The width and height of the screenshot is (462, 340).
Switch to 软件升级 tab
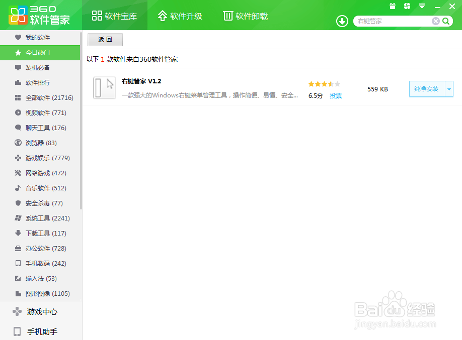[180, 16]
